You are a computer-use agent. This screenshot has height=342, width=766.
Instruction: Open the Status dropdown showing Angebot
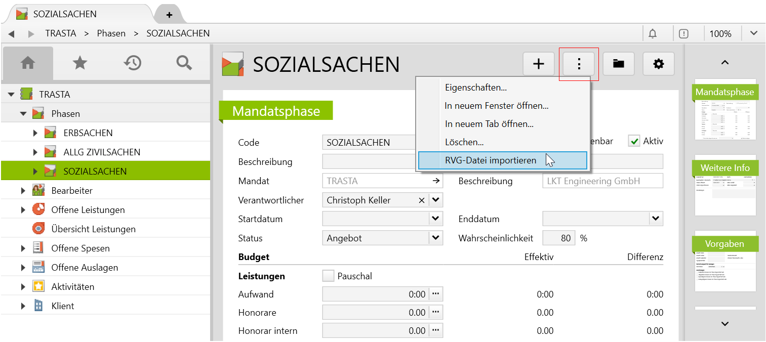pos(435,238)
